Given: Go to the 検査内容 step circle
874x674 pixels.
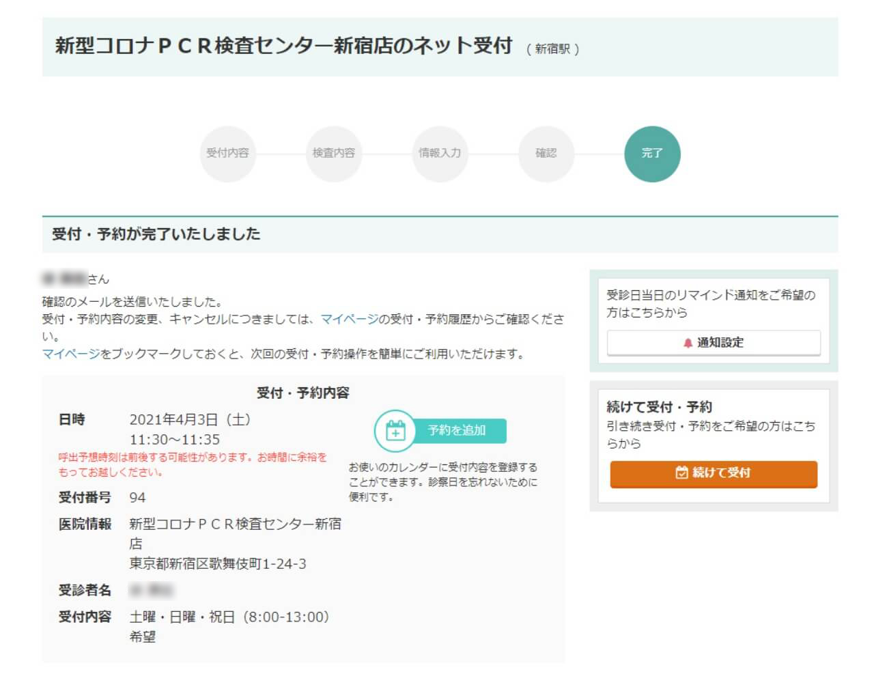Looking at the screenshot, I should pyautogui.click(x=334, y=154).
